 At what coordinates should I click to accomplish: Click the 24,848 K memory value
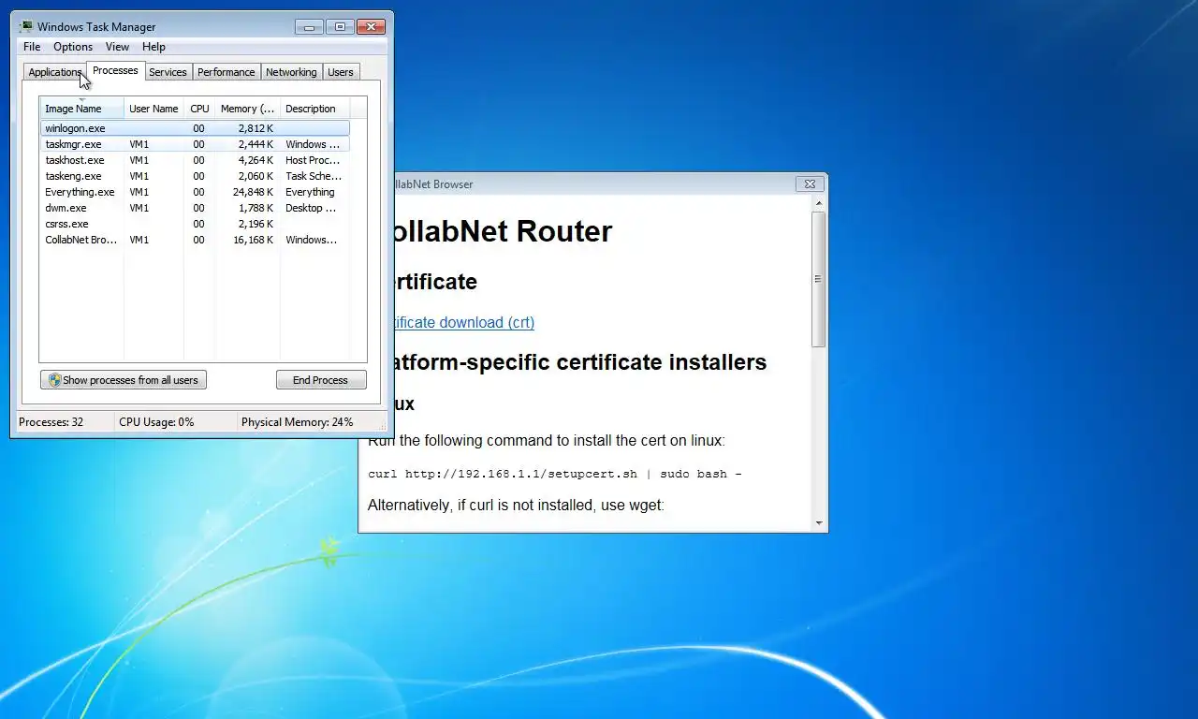click(253, 192)
